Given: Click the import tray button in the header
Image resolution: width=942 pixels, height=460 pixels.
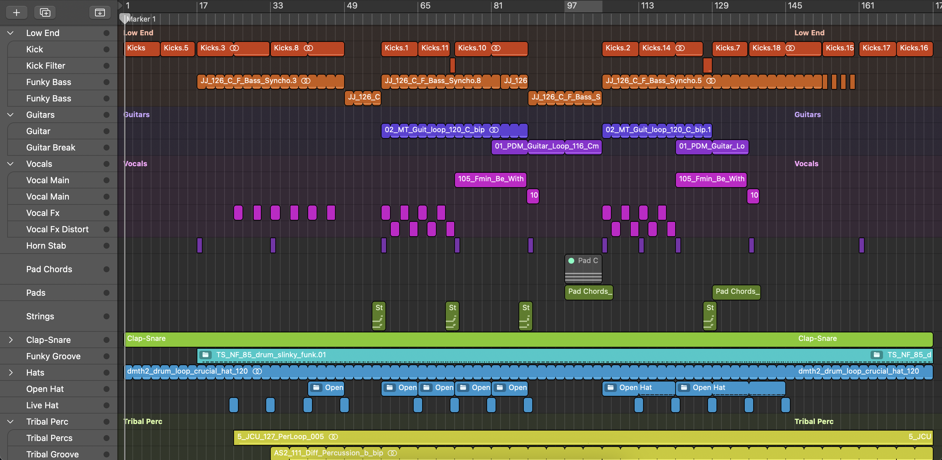Looking at the screenshot, I should [100, 12].
